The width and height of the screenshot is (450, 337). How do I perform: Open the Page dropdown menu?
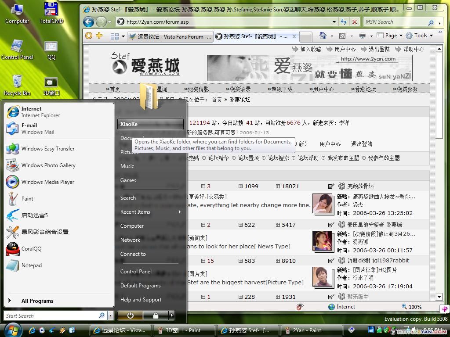coord(391,36)
